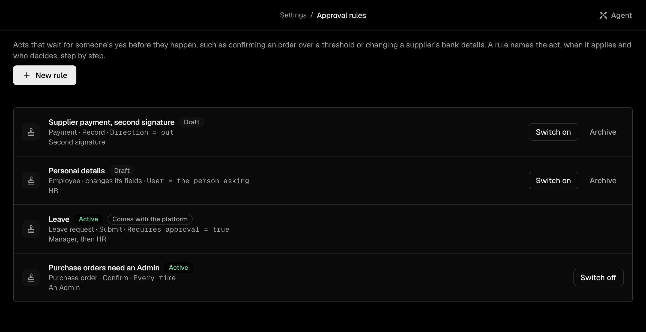
Task: Open the Supplier payment, second signature rule title
Action: 112,122
